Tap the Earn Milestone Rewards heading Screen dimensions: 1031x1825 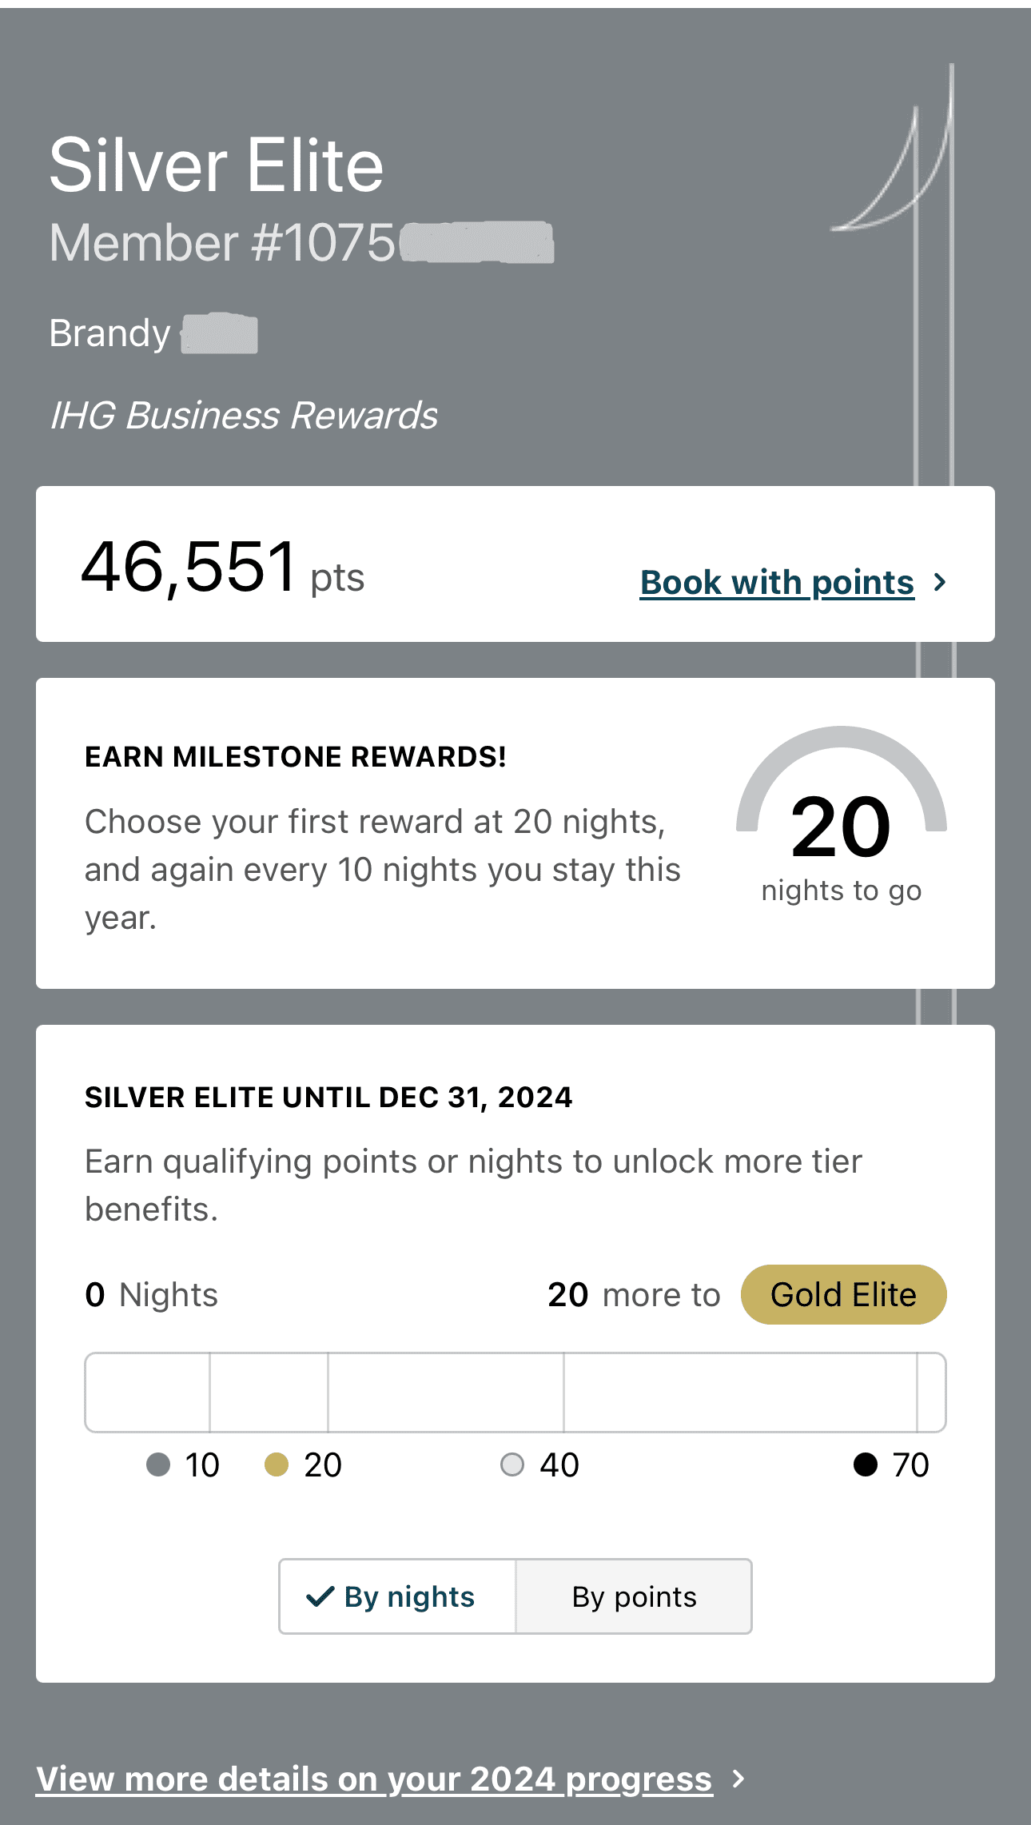tap(296, 756)
